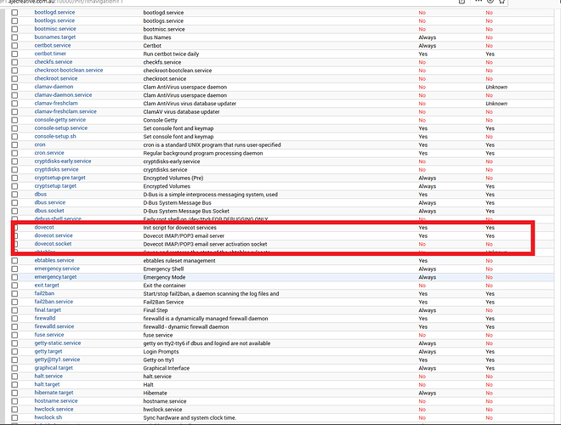Open the fail2ban.service link
This screenshot has height=425, width=561.
(x=54, y=302)
